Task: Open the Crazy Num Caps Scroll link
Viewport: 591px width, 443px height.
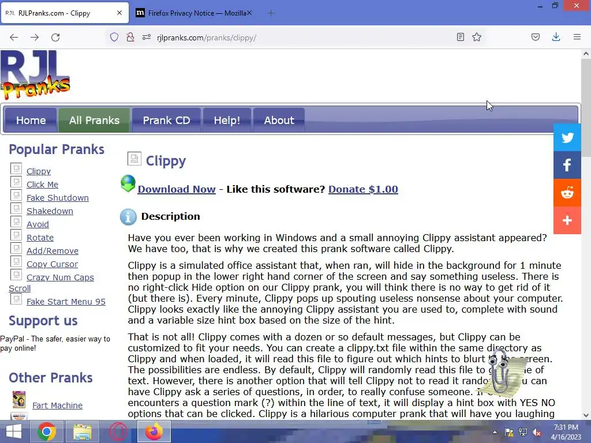Action: (x=60, y=277)
